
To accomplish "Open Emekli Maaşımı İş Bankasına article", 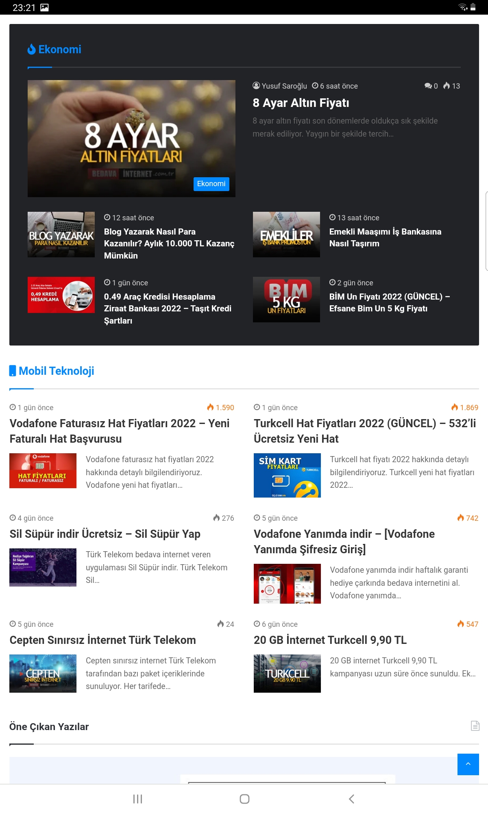I will 385,237.
